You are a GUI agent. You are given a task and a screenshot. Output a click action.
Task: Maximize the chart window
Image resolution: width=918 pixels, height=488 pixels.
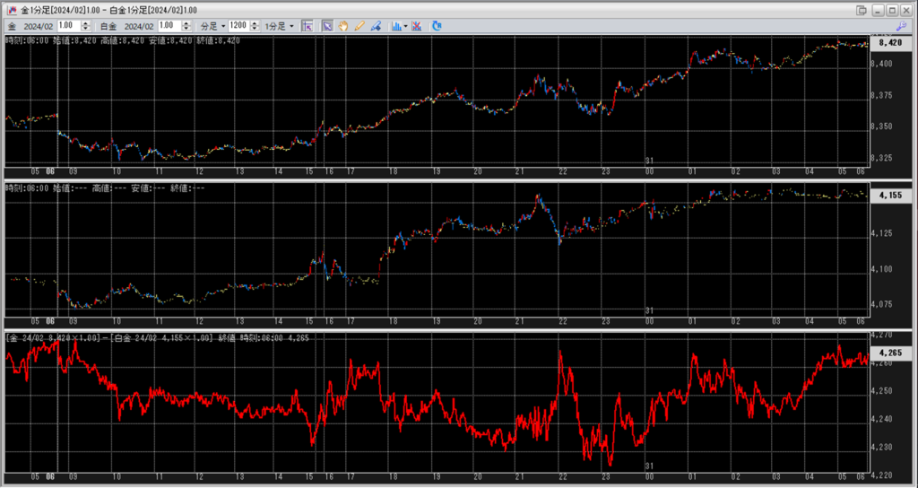click(x=892, y=10)
